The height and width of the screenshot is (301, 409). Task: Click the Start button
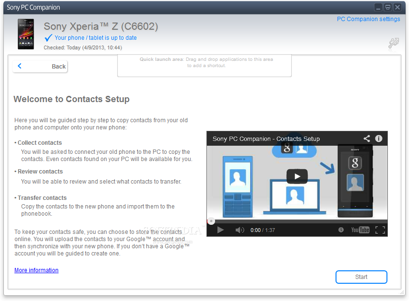tap(361, 277)
